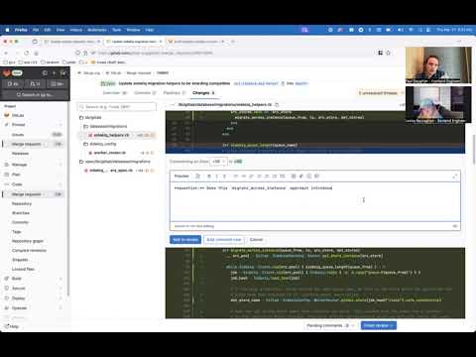The image size is (476, 357).
Task: Click the Add comment now button
Action: (x=224, y=240)
